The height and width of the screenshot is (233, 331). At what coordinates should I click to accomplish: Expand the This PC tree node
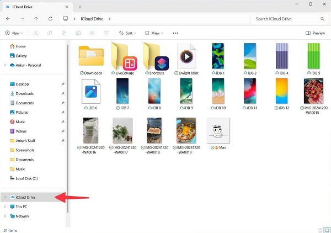[x=5, y=206]
